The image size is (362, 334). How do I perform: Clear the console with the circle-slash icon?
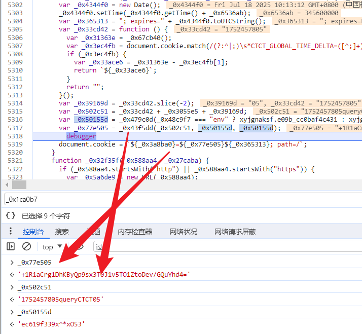click(x=26, y=246)
